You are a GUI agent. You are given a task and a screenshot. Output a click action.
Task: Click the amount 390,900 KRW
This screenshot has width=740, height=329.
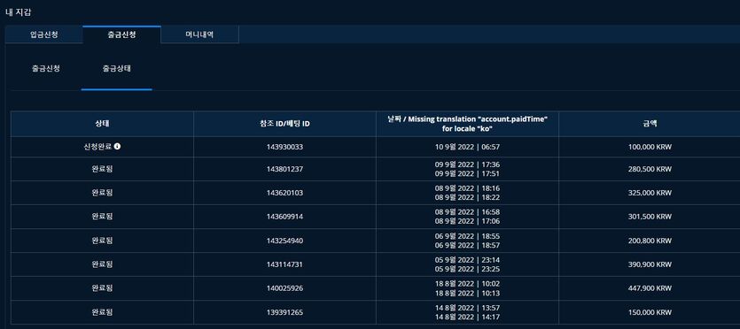tap(650, 264)
